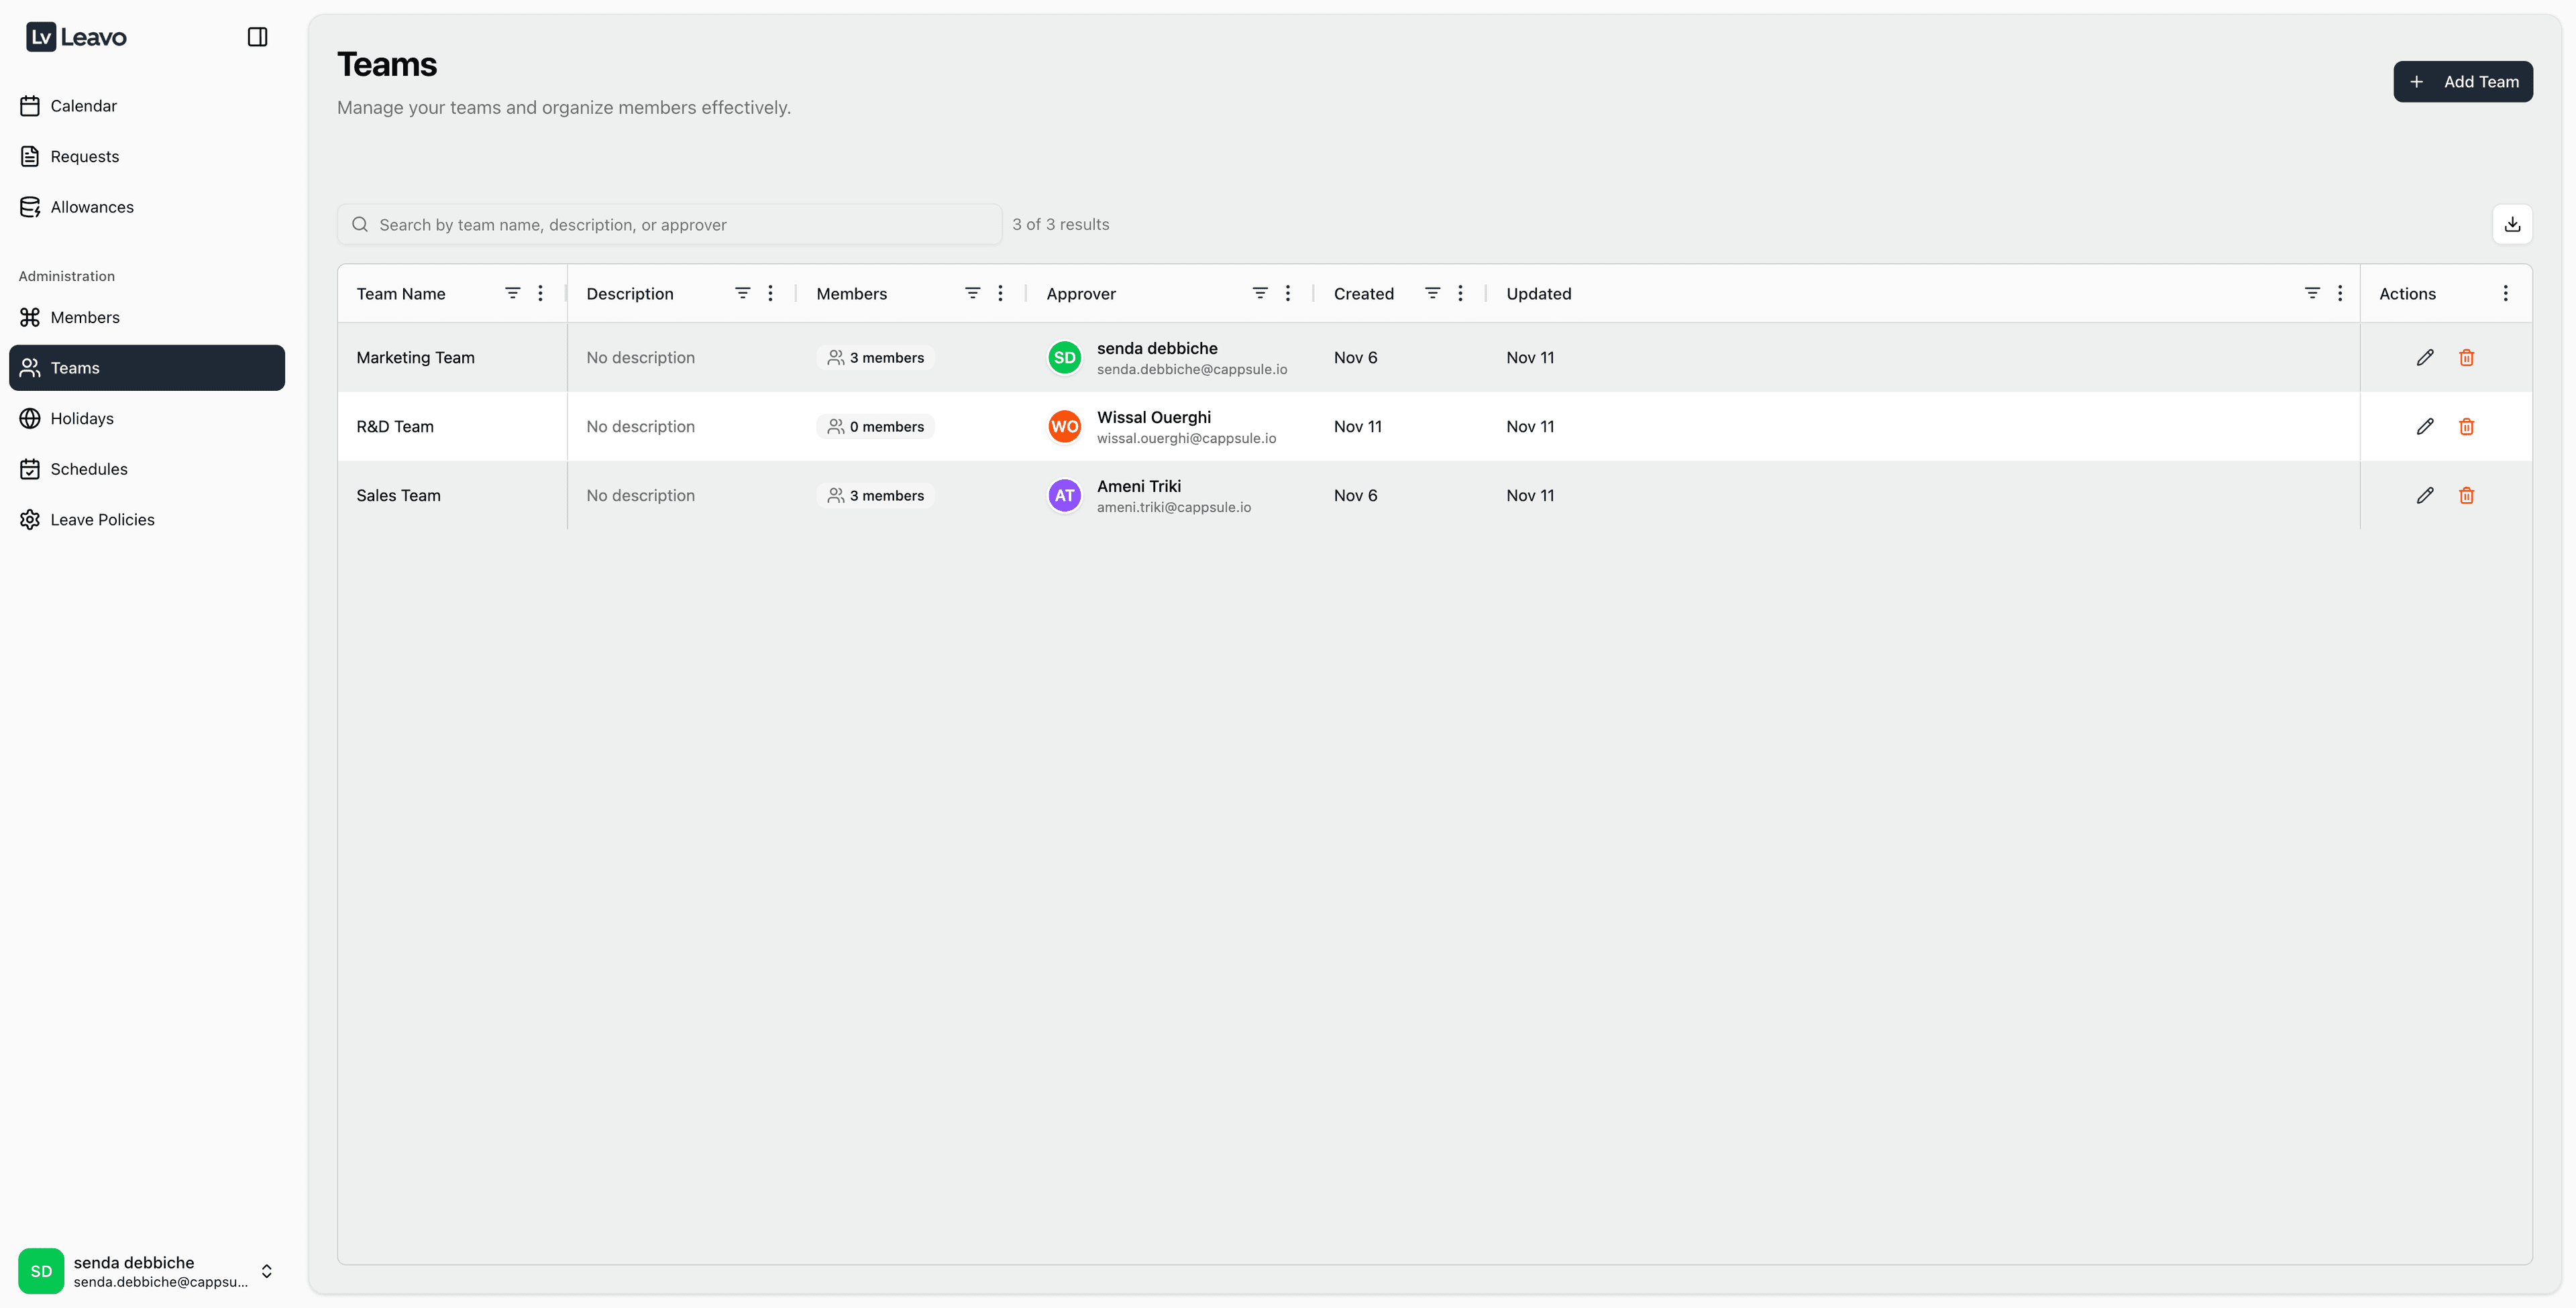Expand the user account switcher
This screenshot has width=2576, height=1308.
(x=266, y=1270)
